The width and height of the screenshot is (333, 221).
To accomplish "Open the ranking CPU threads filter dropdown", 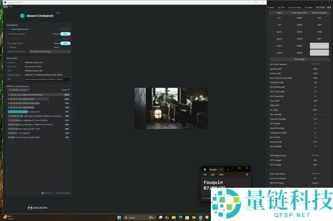I will pos(19,90).
